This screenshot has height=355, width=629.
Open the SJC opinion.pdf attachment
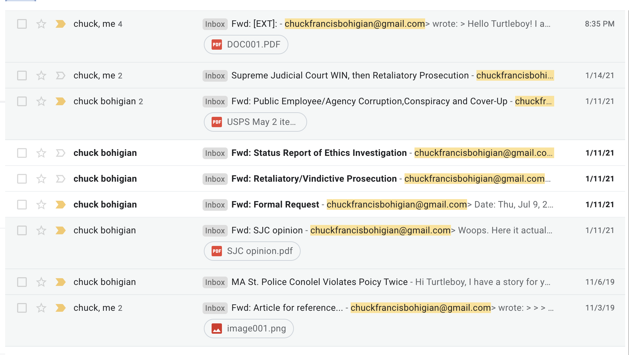252,251
